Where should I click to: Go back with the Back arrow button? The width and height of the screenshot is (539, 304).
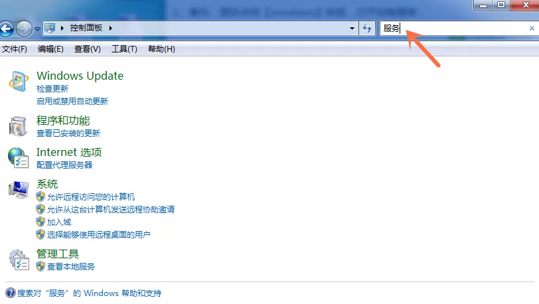[x=6, y=29]
